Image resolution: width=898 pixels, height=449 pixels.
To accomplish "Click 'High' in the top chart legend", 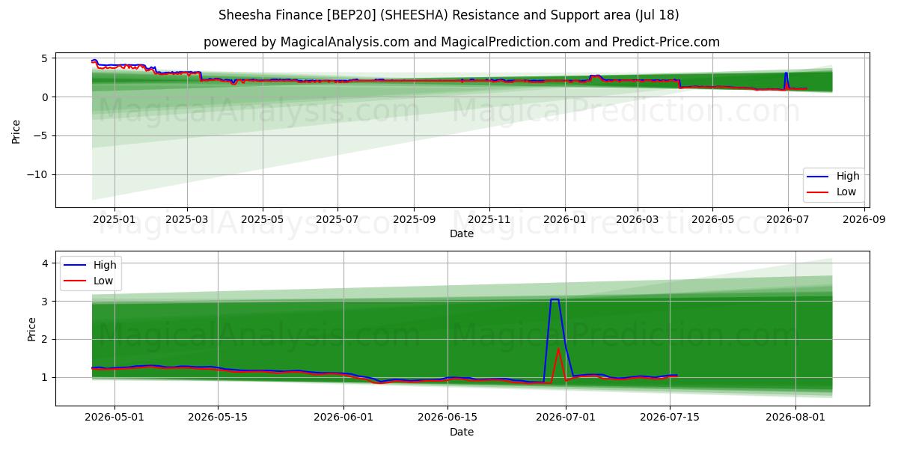I will point(848,177).
